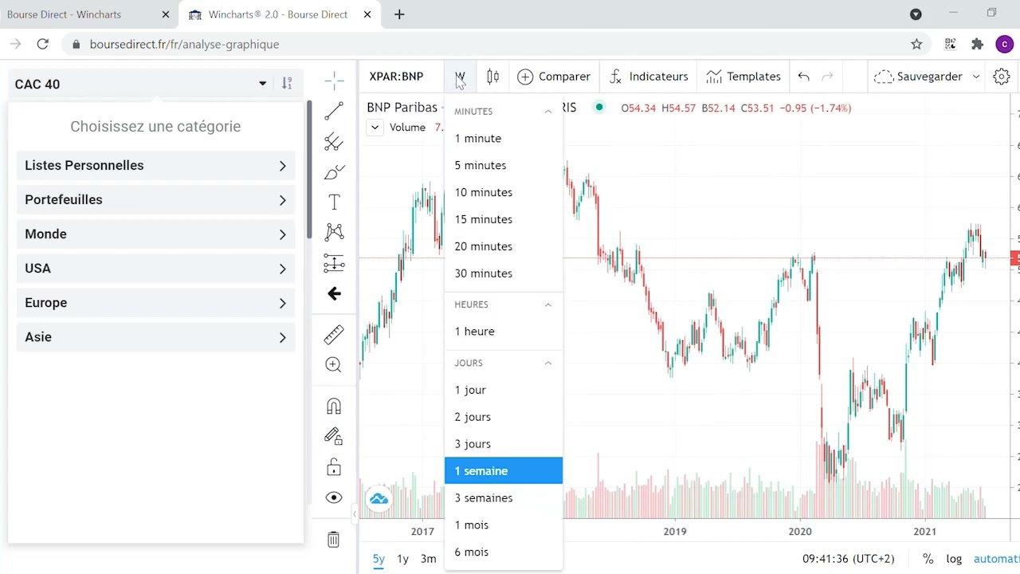Screen dimensions: 1020x574
Task: Open the W interval selector
Action: pos(461,77)
